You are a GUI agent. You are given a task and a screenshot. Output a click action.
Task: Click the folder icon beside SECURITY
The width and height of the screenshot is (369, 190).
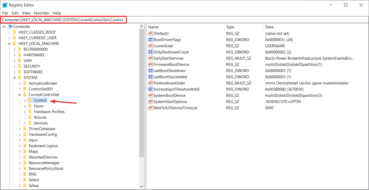20,66
